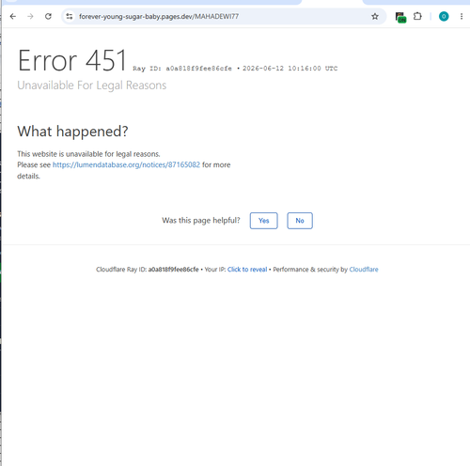The image size is (470, 466).
Task: Open the lumendatabase.org notice link
Action: 126,164
